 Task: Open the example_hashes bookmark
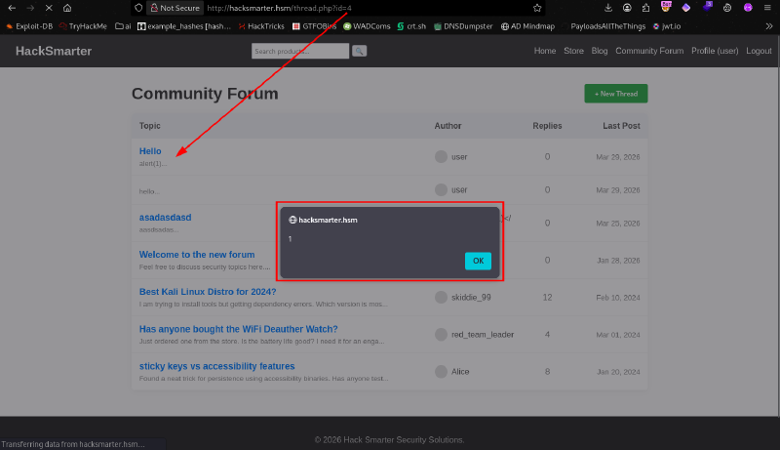point(184,26)
